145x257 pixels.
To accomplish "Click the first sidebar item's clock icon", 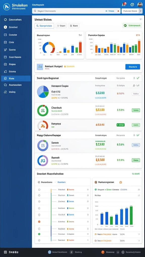I will 5,20.
